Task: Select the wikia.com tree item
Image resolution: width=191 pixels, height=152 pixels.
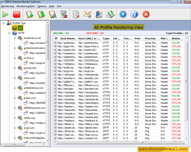Action: pyautogui.click(x=29, y=78)
